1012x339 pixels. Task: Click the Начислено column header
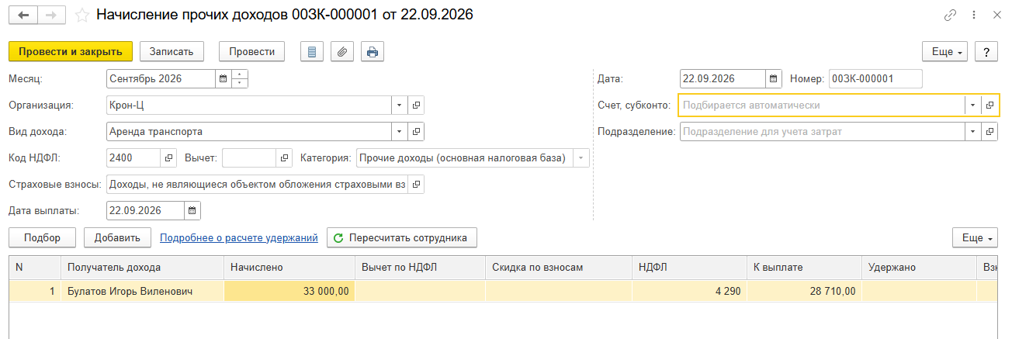[x=289, y=267]
